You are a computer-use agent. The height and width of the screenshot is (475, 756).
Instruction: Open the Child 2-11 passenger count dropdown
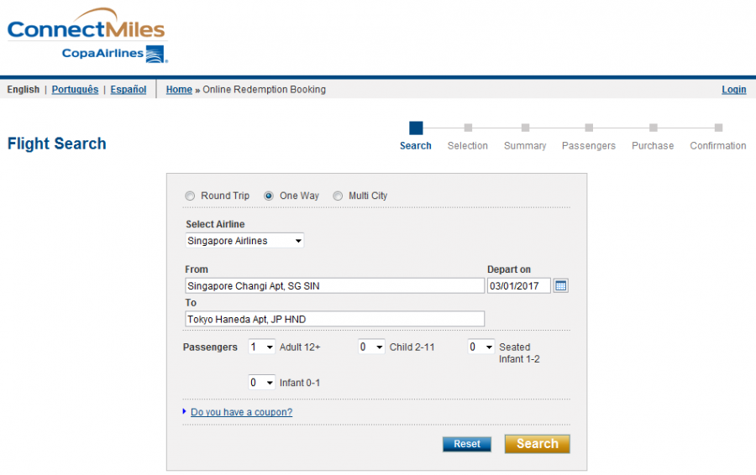click(x=371, y=347)
